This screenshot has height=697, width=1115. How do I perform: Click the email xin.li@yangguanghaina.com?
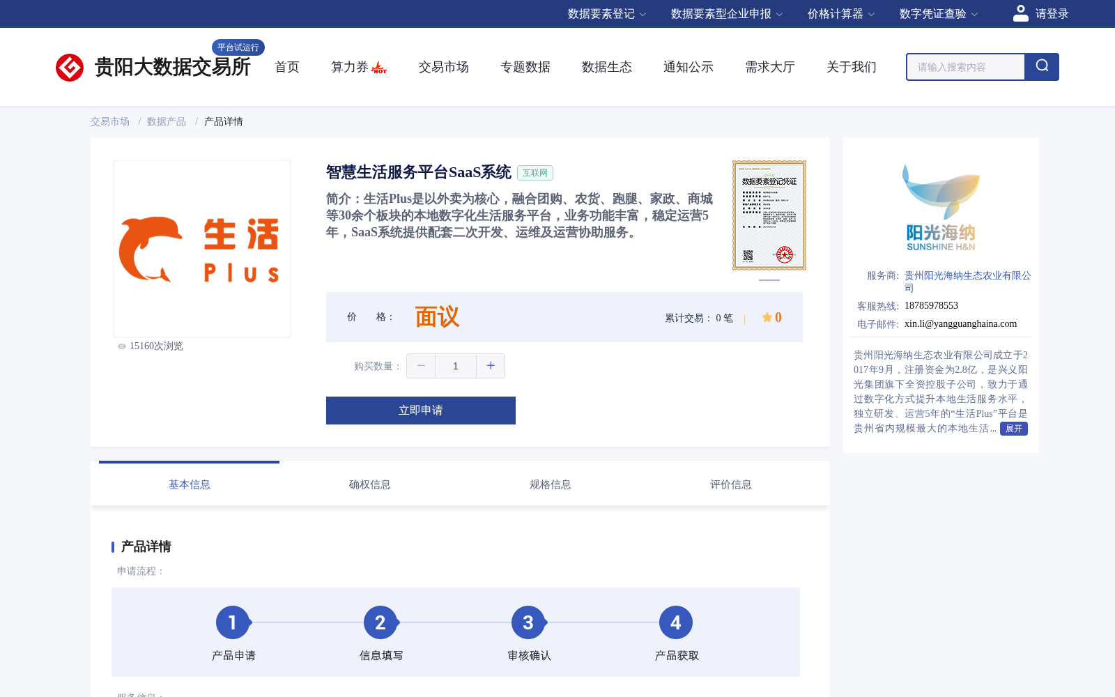click(960, 323)
